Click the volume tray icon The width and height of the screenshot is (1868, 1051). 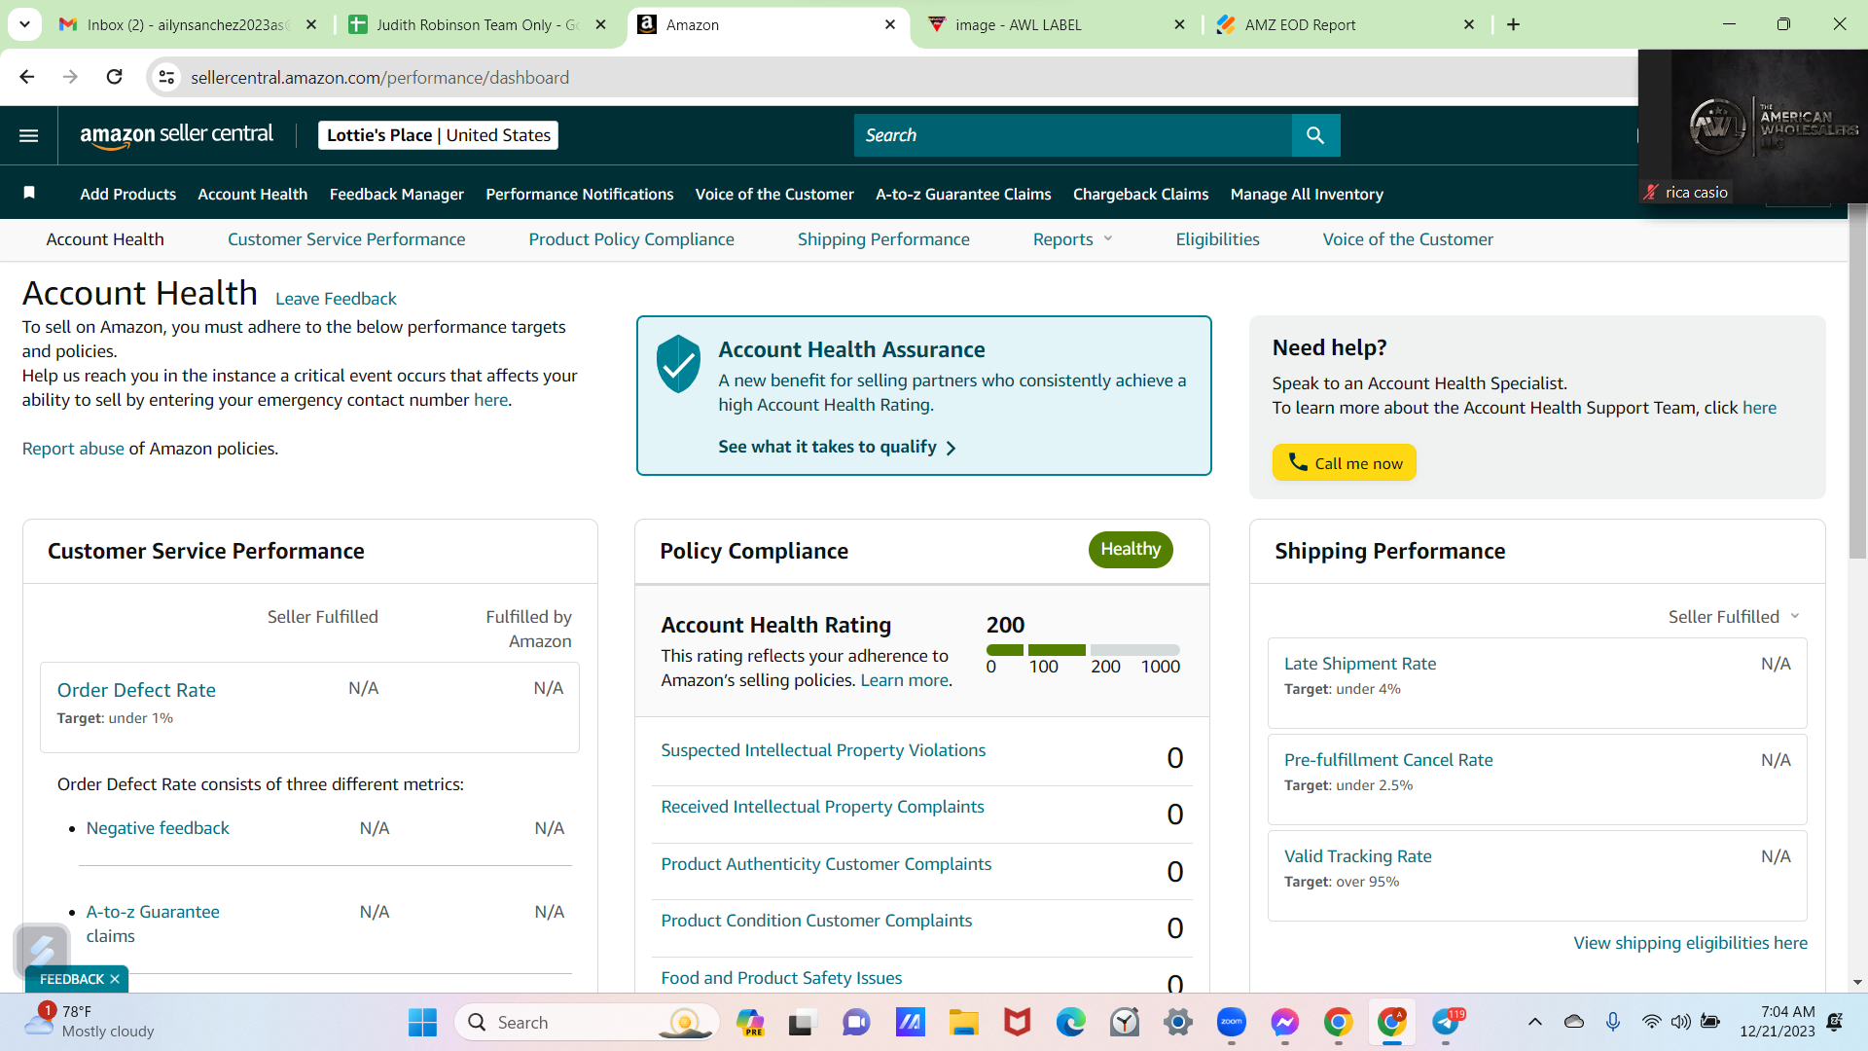1680,1022
